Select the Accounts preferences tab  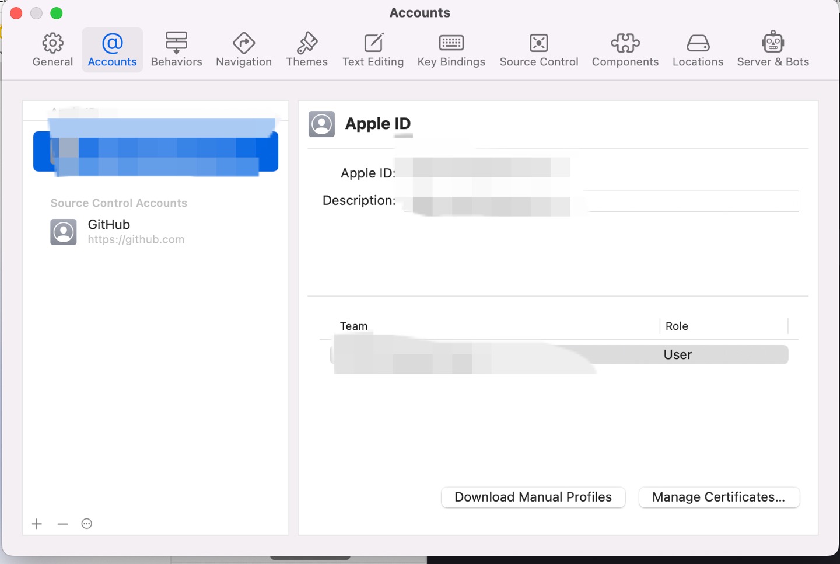coord(112,50)
